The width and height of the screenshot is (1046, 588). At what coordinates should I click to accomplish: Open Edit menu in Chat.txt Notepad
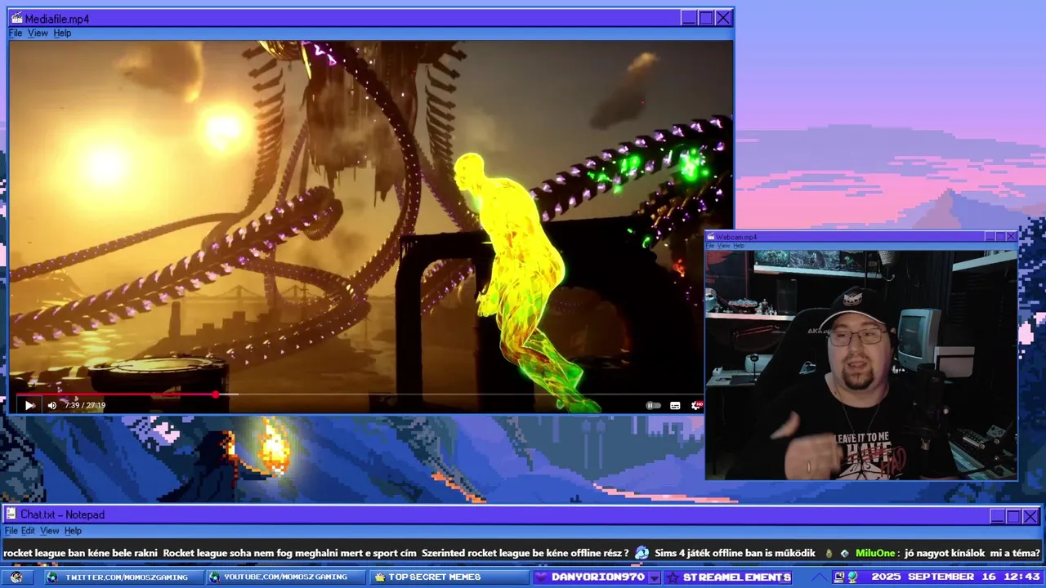pyautogui.click(x=29, y=531)
